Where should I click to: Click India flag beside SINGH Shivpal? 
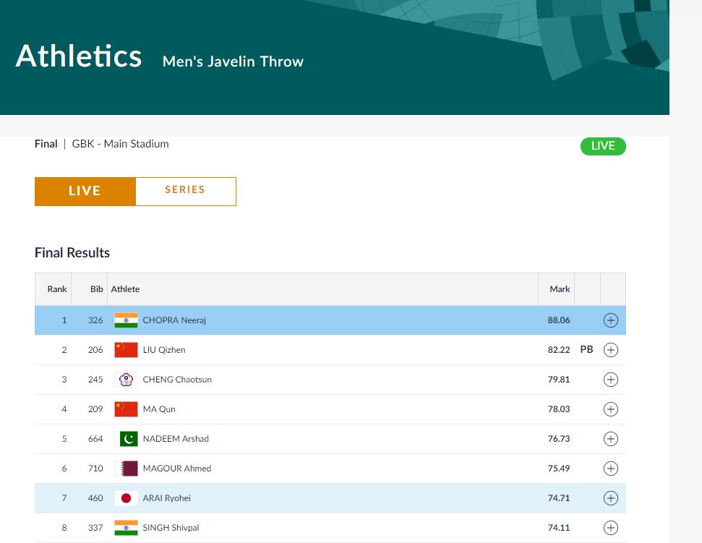pyautogui.click(x=126, y=528)
